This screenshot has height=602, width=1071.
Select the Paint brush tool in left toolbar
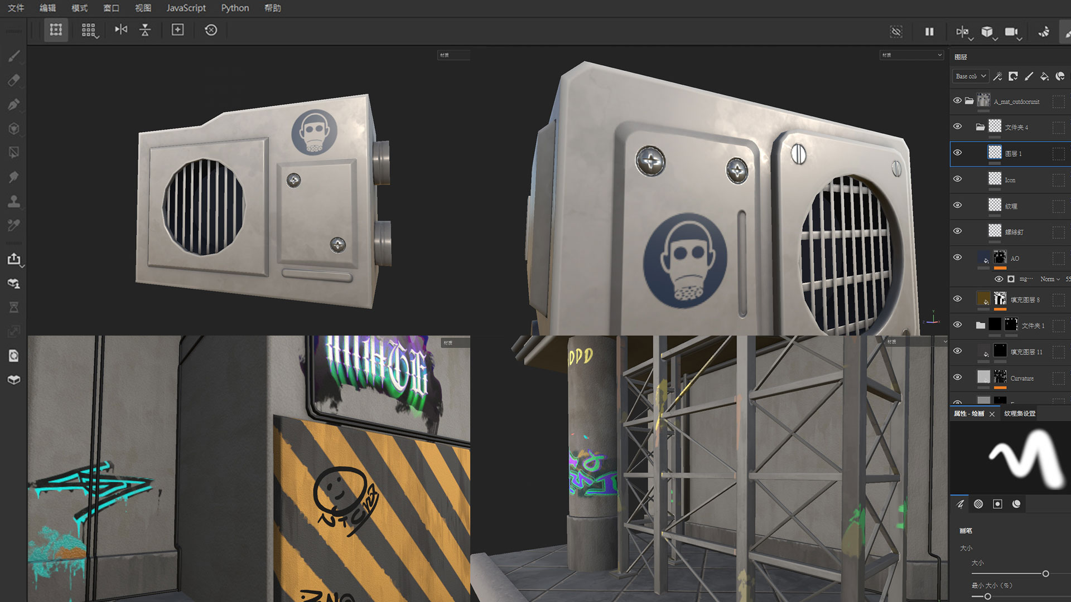pyautogui.click(x=14, y=56)
